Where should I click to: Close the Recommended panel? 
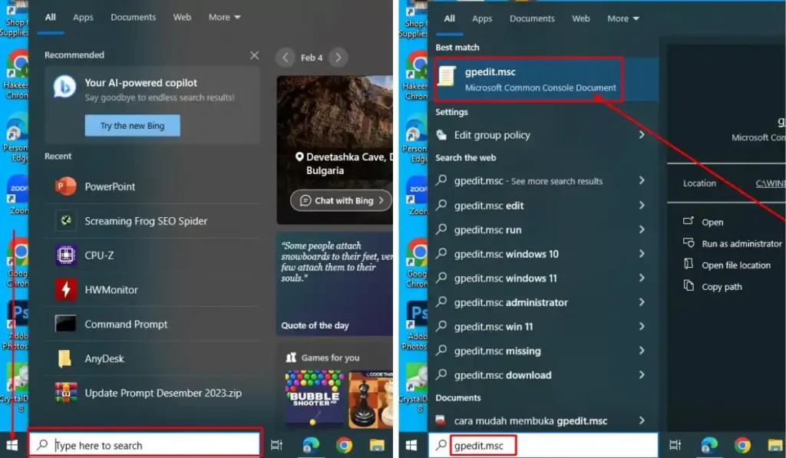pyautogui.click(x=255, y=55)
